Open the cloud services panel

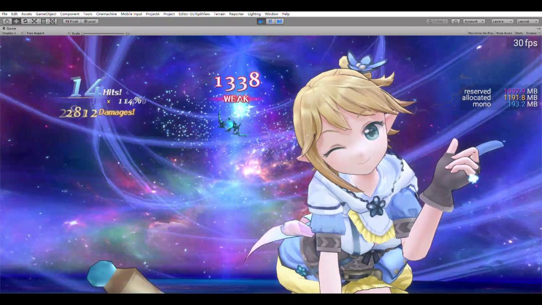pos(456,22)
